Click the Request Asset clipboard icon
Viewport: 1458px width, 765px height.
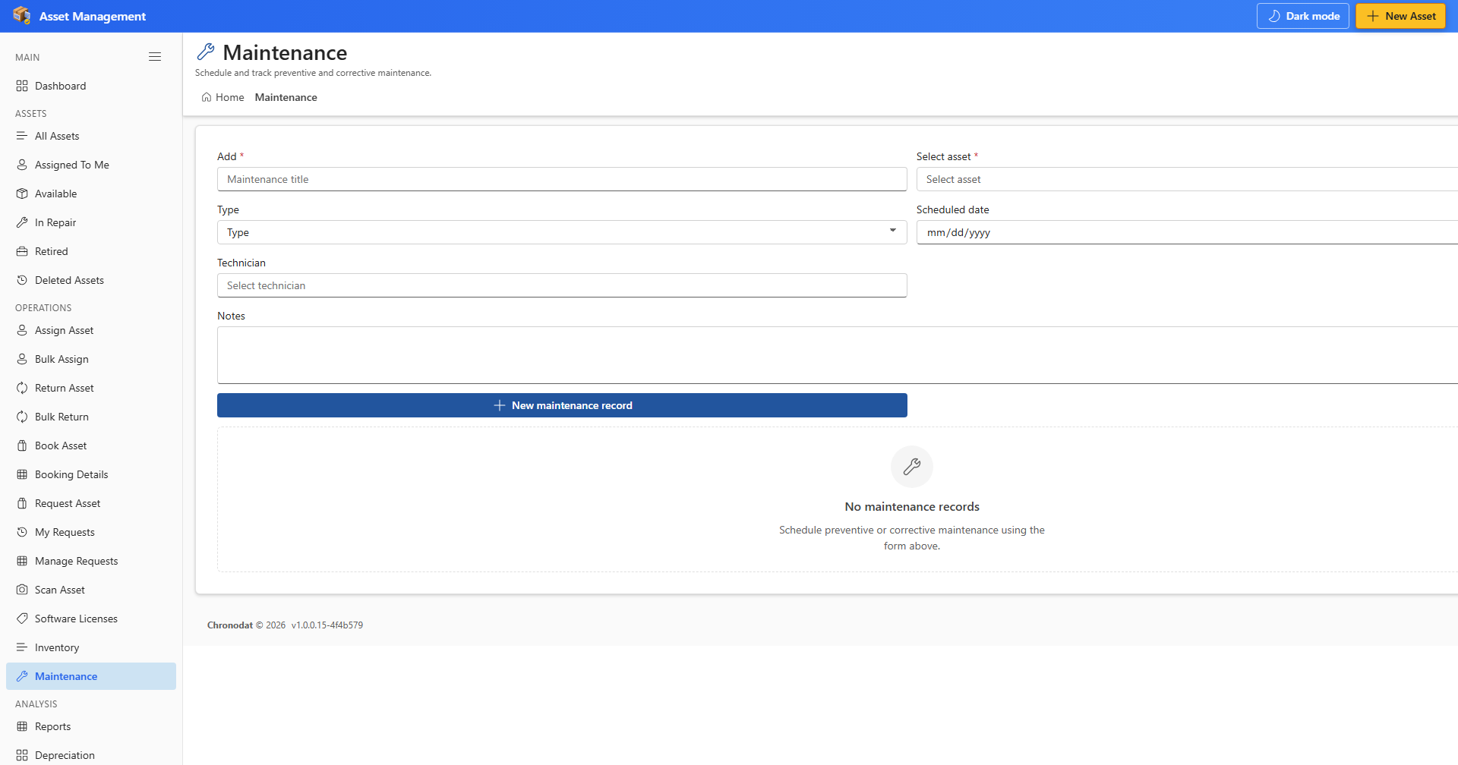click(x=22, y=503)
